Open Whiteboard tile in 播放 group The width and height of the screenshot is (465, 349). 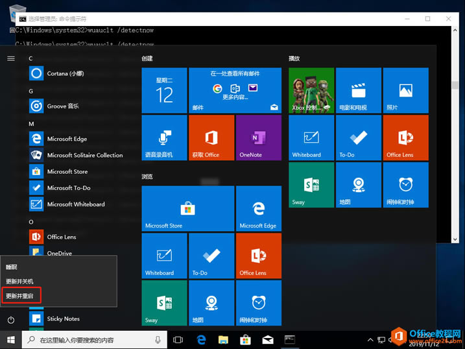tap(311, 138)
